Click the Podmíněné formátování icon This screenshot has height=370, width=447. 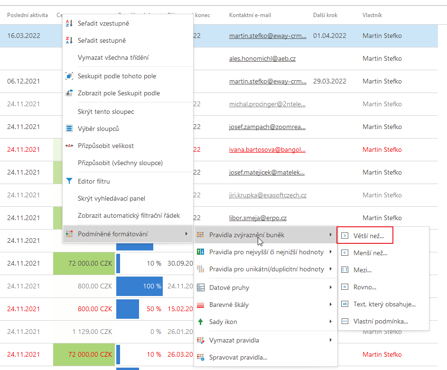tap(69, 234)
